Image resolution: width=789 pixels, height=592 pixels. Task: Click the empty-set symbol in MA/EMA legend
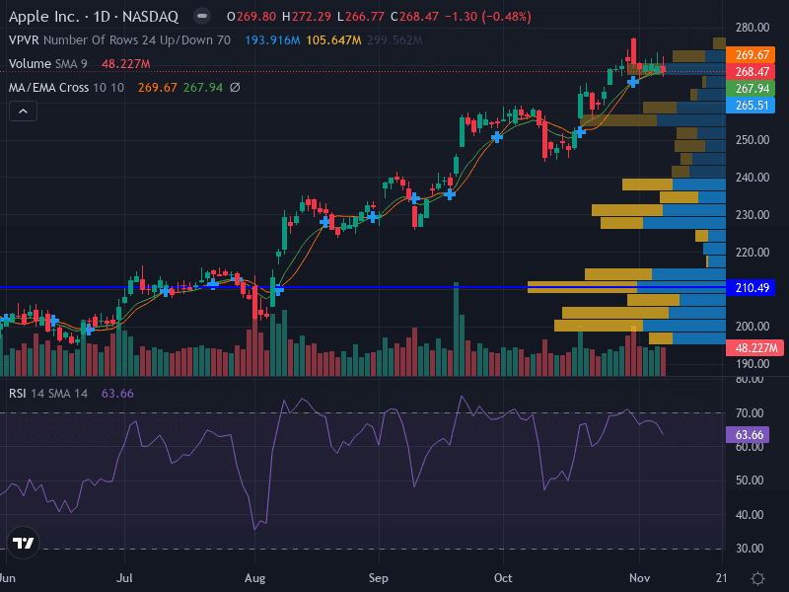[235, 87]
